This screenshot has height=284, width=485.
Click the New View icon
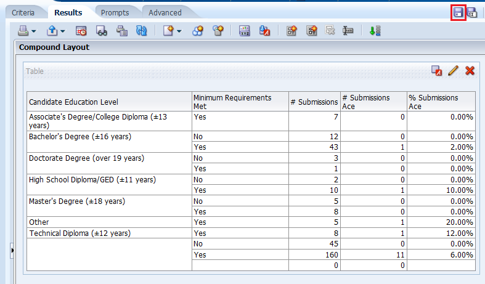click(x=168, y=31)
